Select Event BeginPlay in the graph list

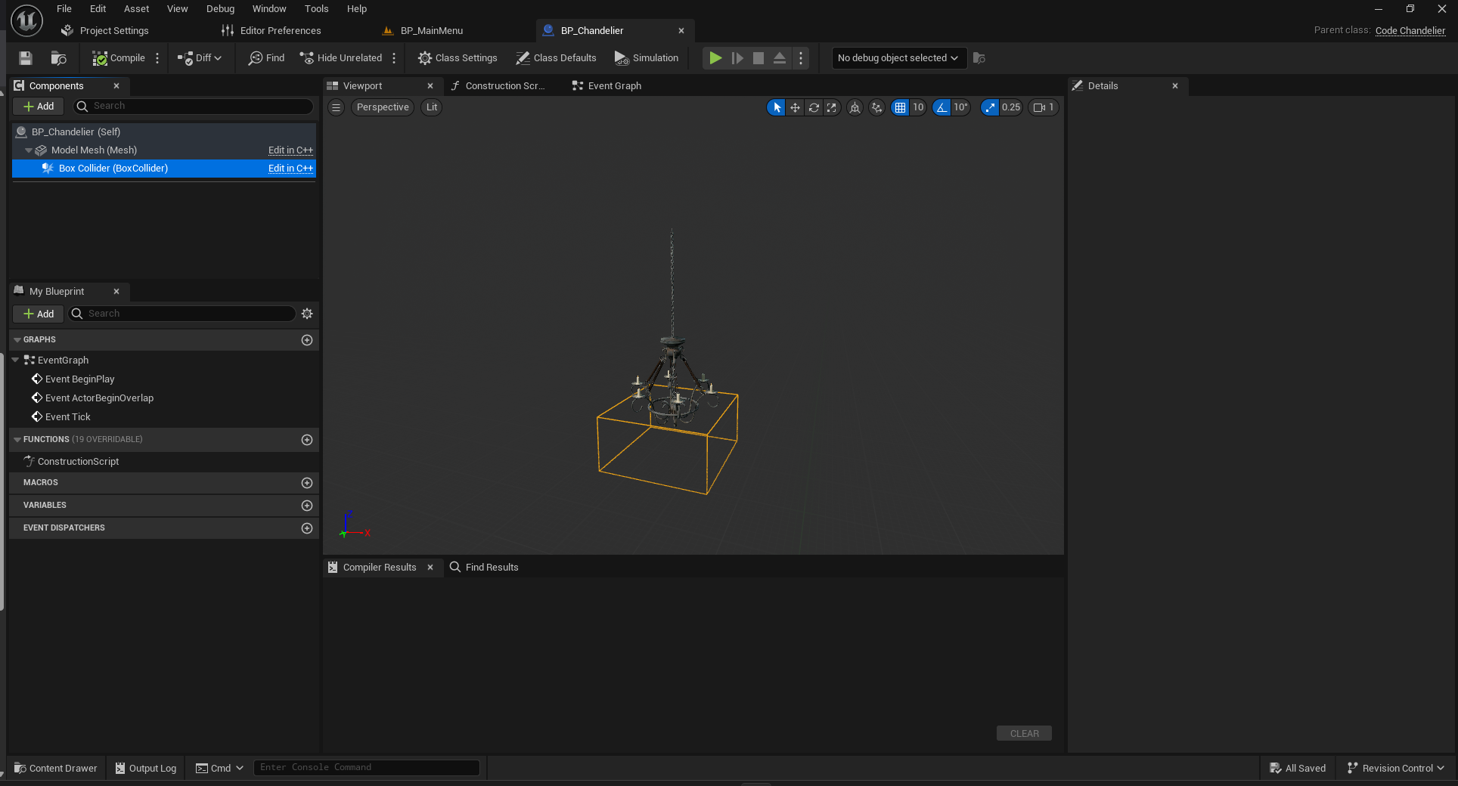click(79, 379)
